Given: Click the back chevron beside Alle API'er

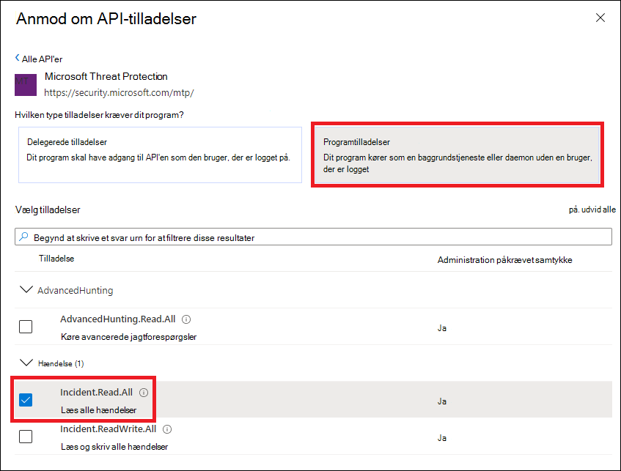Looking at the screenshot, I should (18, 59).
